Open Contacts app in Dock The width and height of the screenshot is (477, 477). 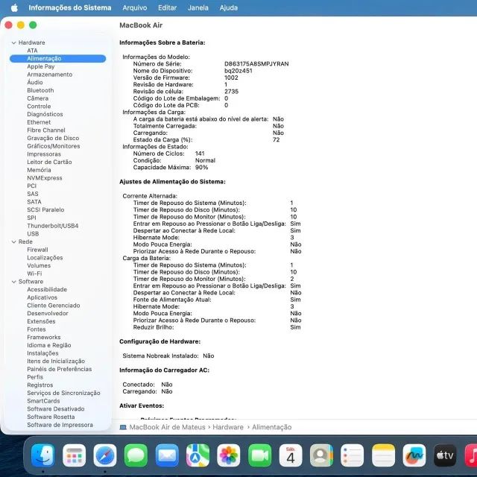tap(321, 455)
